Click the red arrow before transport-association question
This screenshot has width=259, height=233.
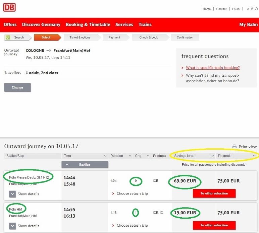coord(183,75)
